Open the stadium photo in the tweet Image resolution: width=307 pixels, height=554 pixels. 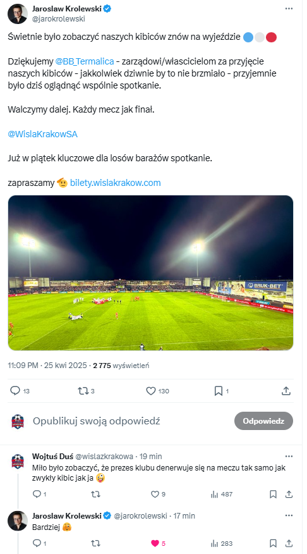151,273
